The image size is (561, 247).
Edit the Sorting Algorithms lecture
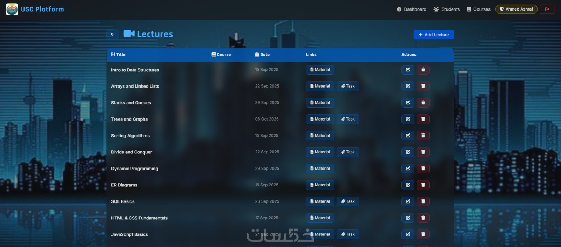[x=408, y=136]
